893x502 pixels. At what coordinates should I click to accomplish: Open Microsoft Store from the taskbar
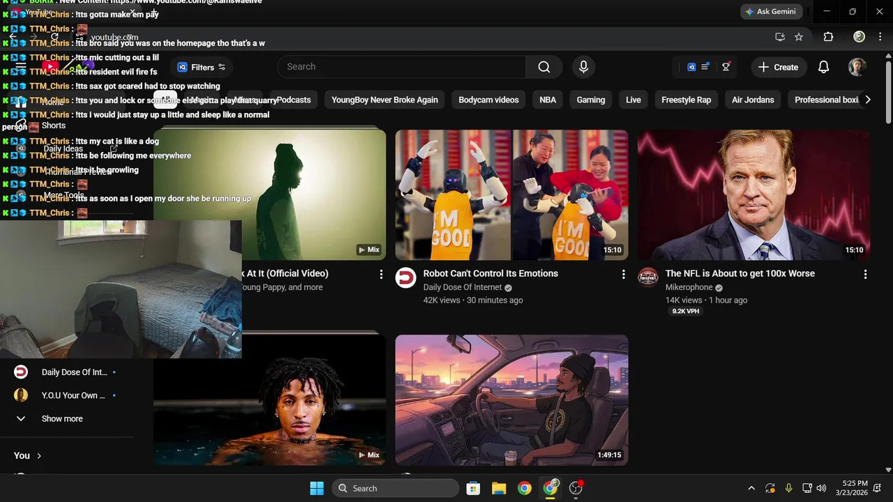click(473, 488)
